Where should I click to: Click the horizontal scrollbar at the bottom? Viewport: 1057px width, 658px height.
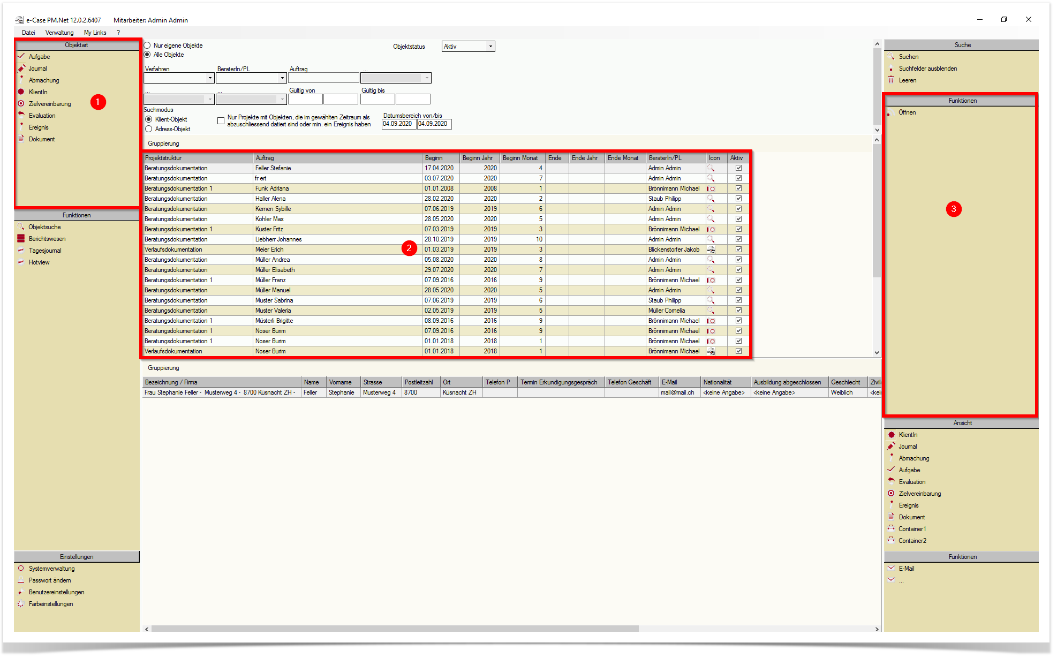click(x=395, y=629)
